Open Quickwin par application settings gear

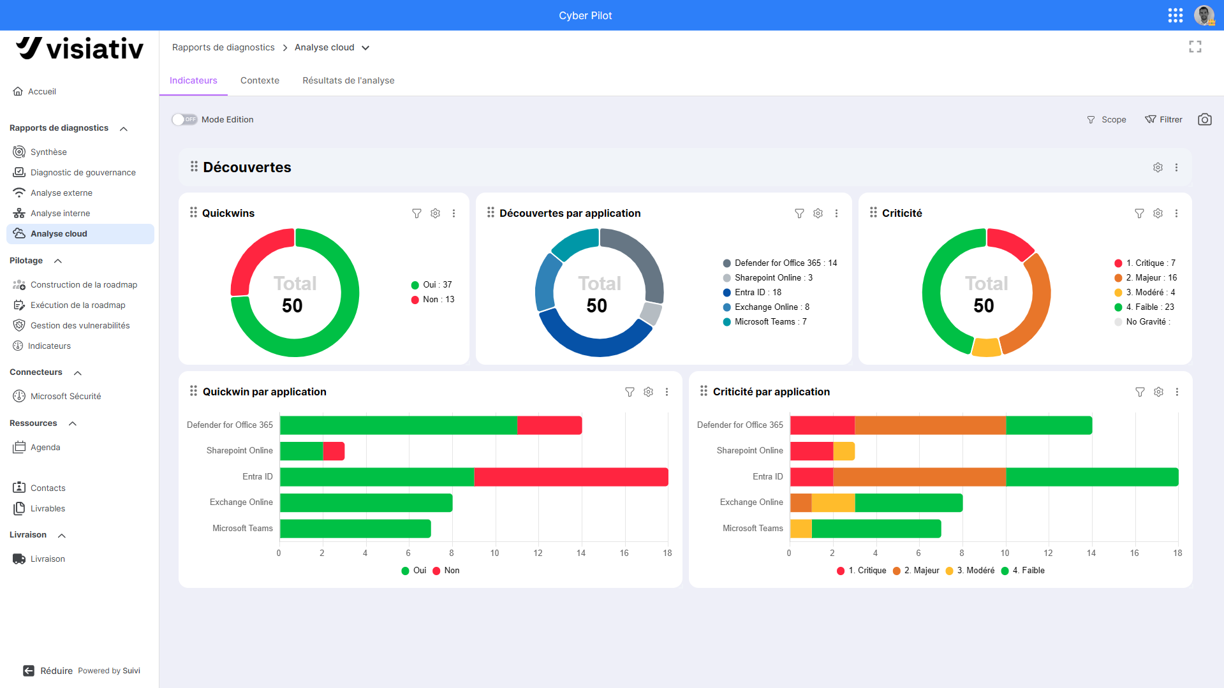(648, 392)
